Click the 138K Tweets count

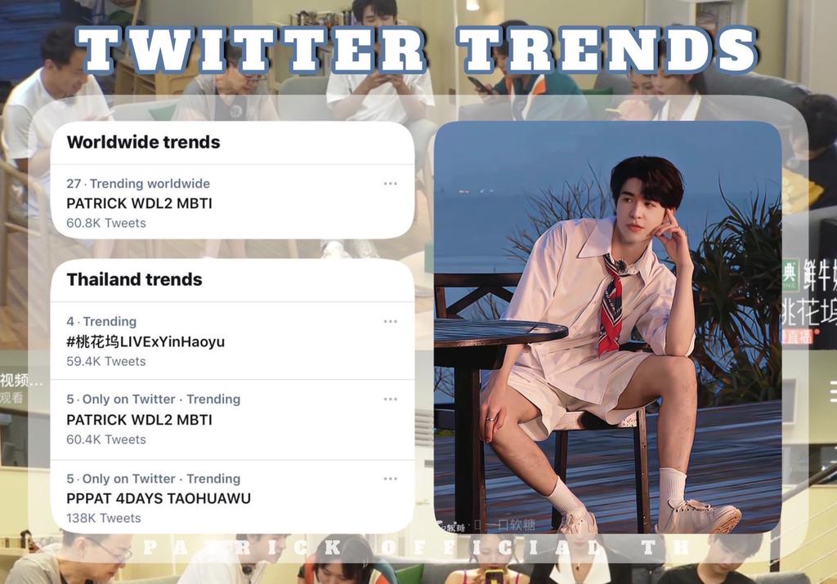pos(104,518)
